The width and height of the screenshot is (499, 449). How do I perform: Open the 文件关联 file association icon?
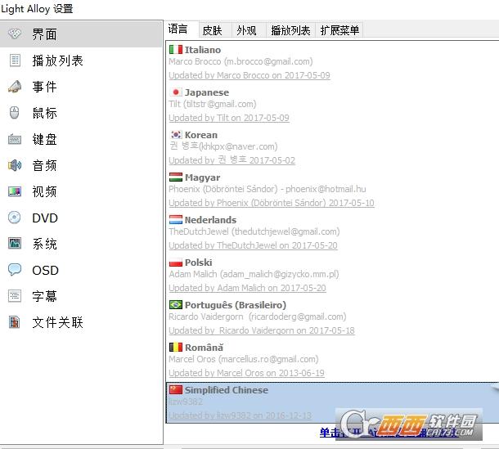pos(15,322)
